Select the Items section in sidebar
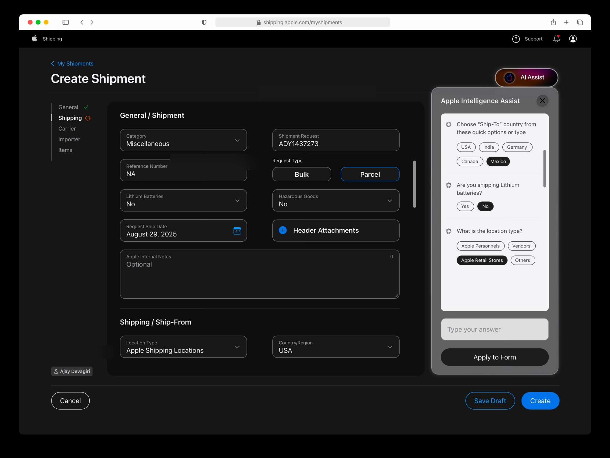610x458 pixels. coord(65,150)
